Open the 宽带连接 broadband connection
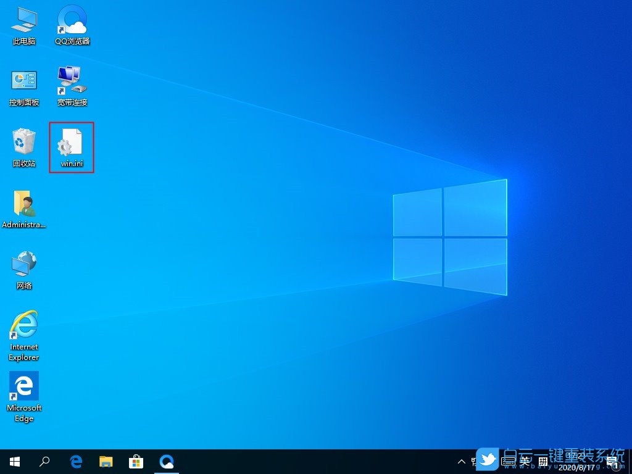 [x=70, y=83]
